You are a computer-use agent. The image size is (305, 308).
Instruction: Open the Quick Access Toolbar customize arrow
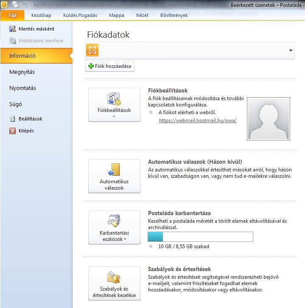pyautogui.click(x=35, y=5)
